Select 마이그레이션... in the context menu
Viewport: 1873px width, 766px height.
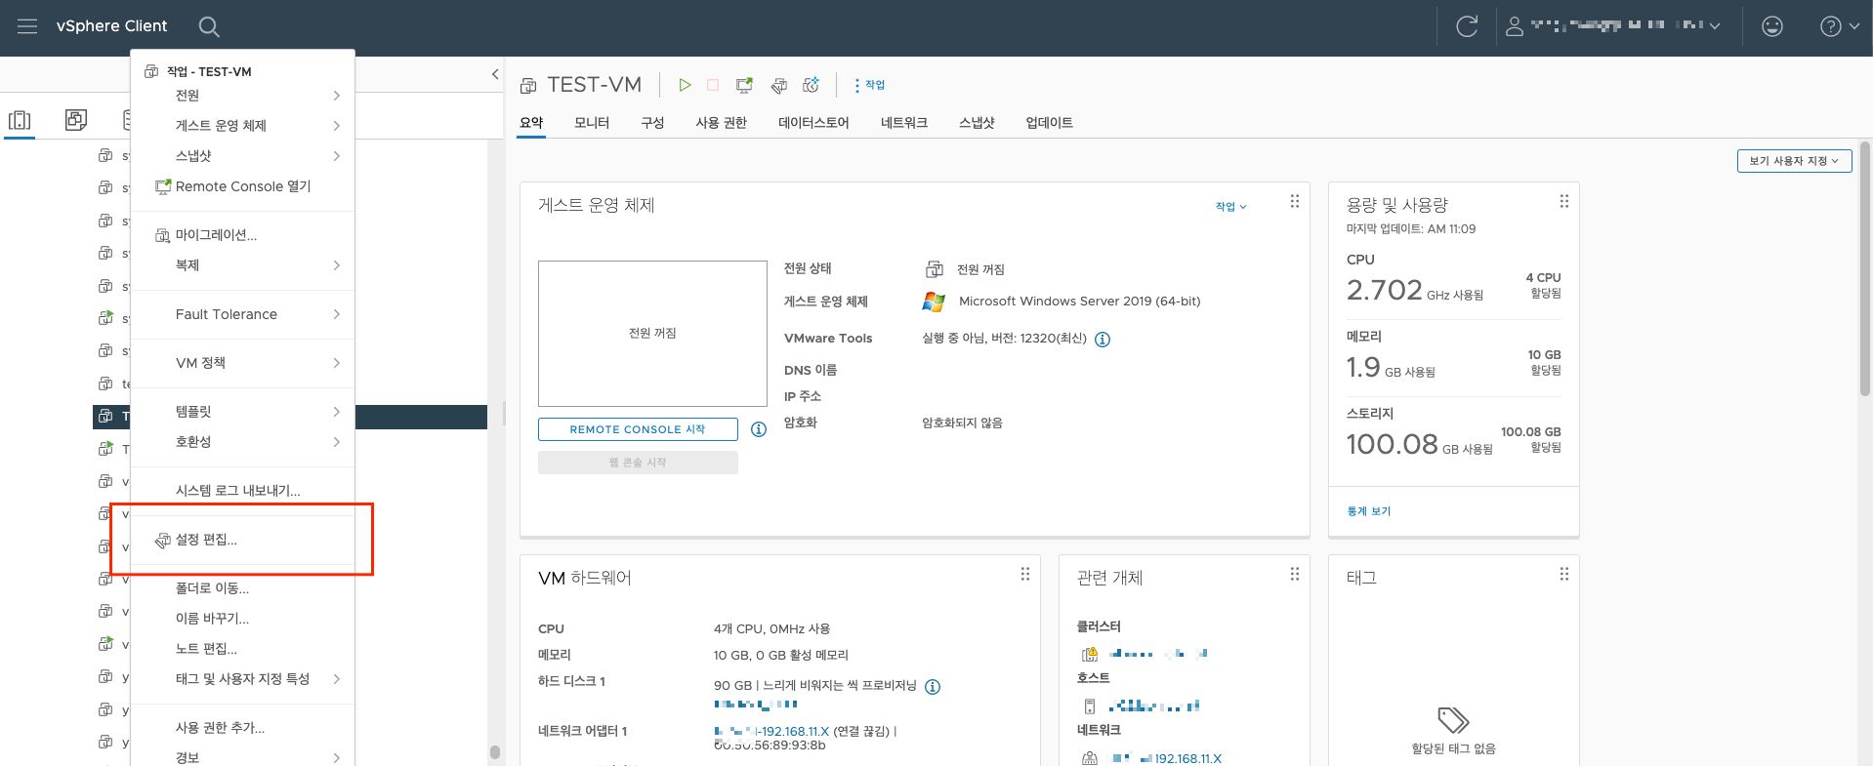[x=242, y=235]
